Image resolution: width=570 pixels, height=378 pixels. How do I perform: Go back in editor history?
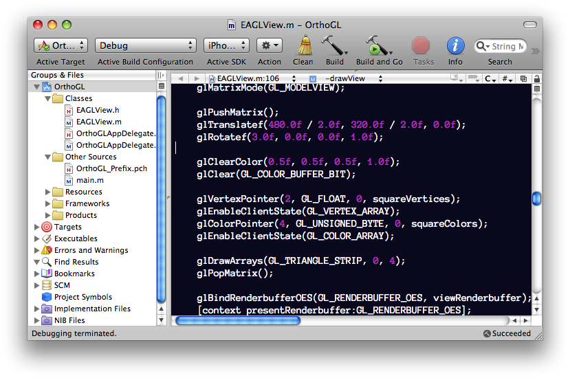[x=181, y=78]
